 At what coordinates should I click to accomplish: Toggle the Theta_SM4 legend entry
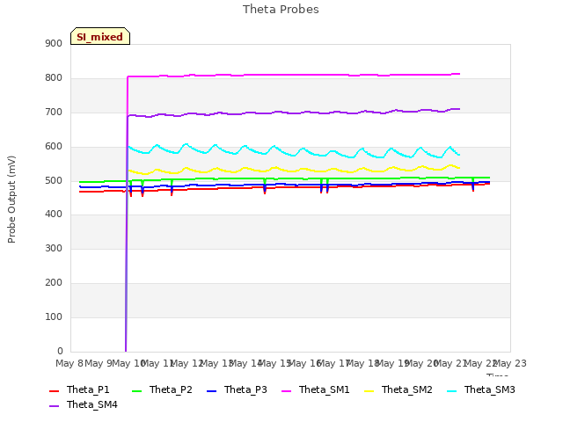coord(84,404)
